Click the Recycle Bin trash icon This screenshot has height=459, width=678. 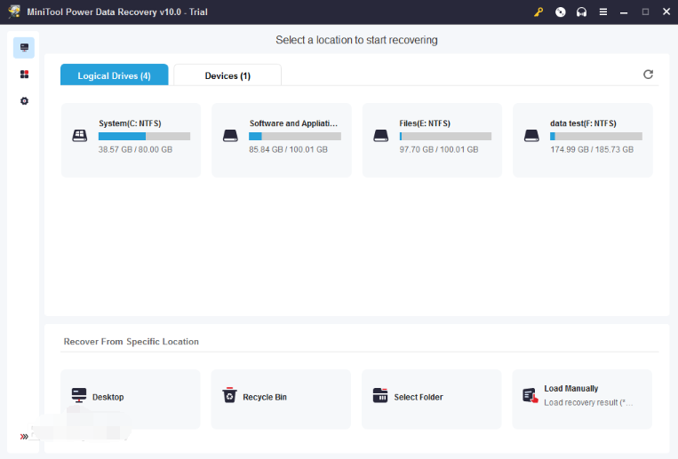pyautogui.click(x=229, y=396)
